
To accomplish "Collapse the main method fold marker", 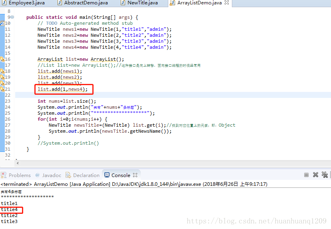I will [12, 17].
